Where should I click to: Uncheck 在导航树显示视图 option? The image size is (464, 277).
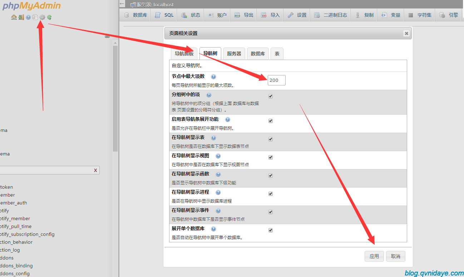coord(271,157)
